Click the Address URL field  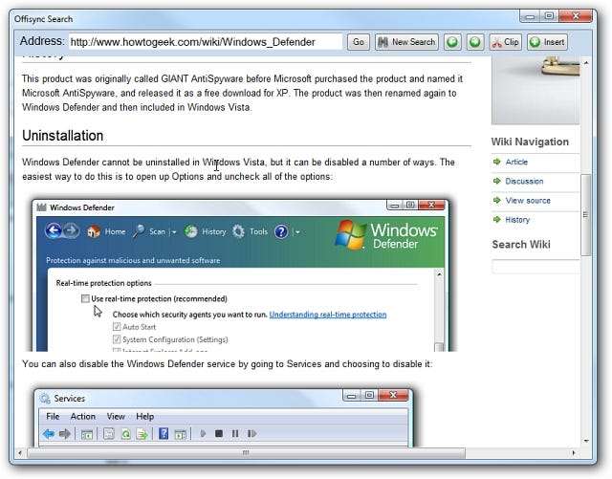(x=206, y=42)
